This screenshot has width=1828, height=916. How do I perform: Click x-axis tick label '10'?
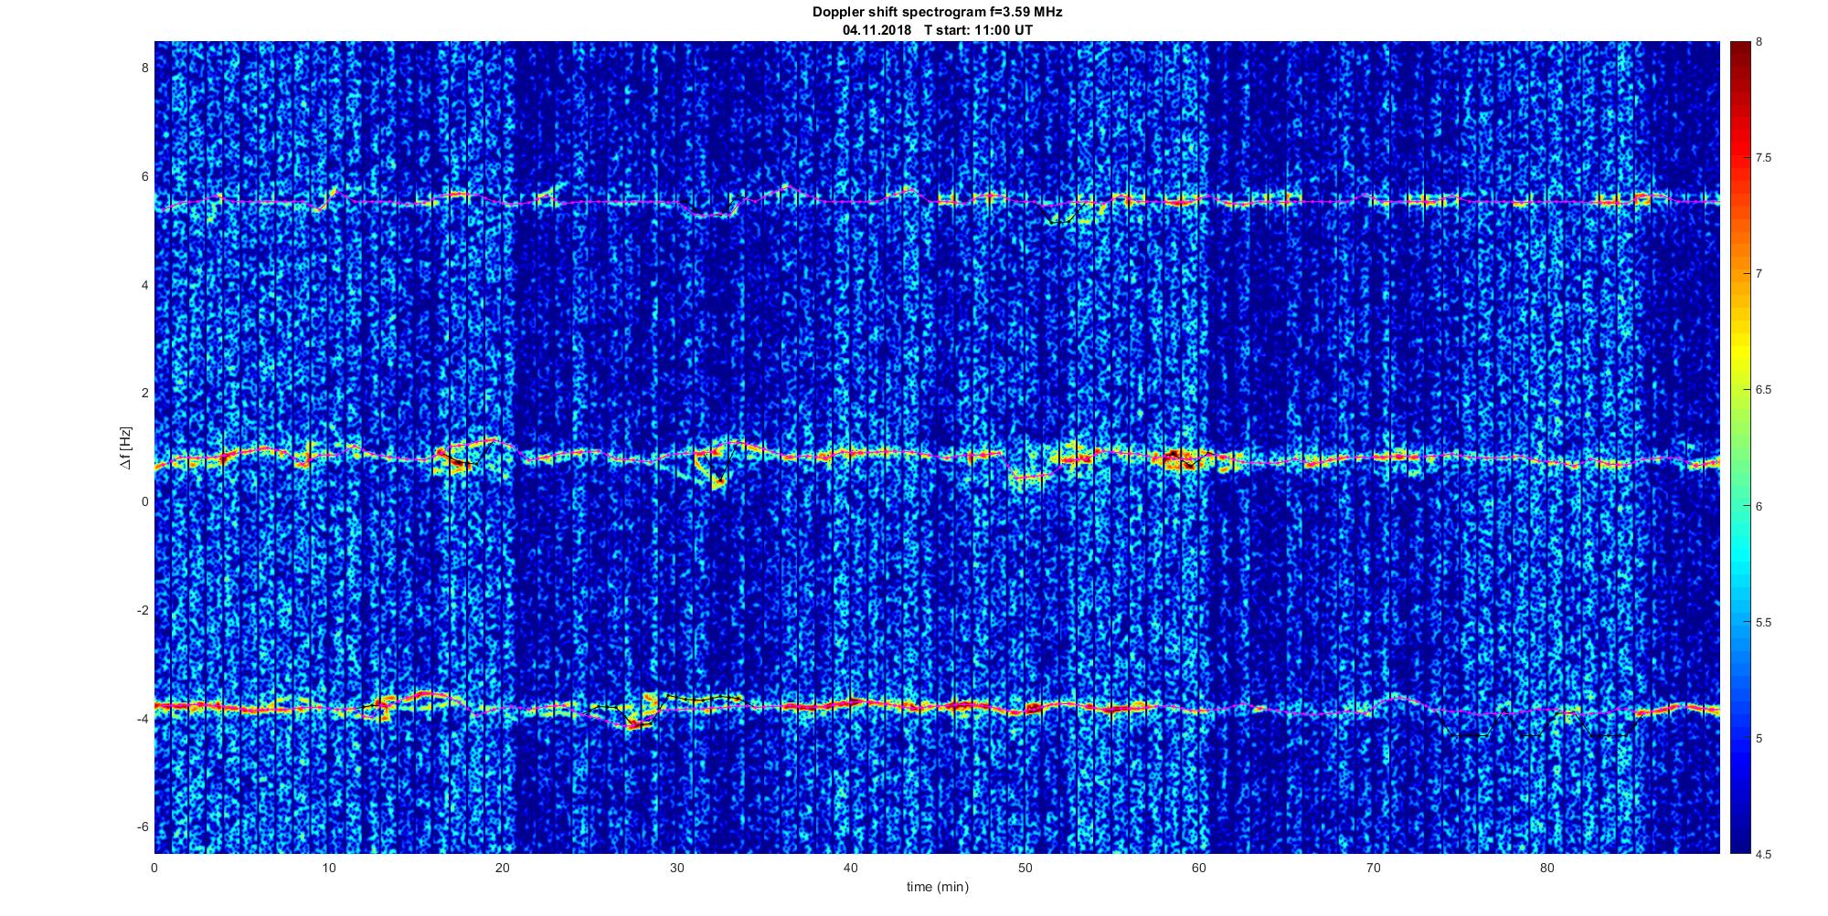click(x=329, y=869)
